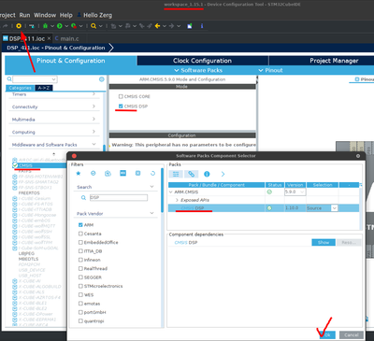Click the blue info icon in main toolbar

pyautogui.click(x=202, y=26)
